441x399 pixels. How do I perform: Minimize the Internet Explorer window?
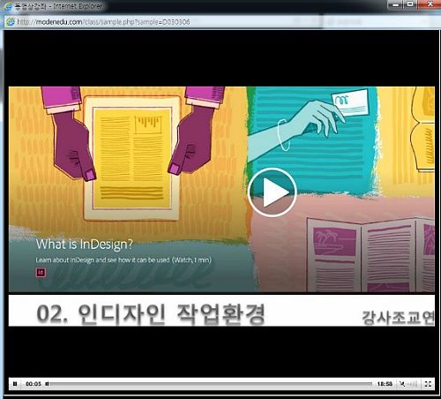396,4
